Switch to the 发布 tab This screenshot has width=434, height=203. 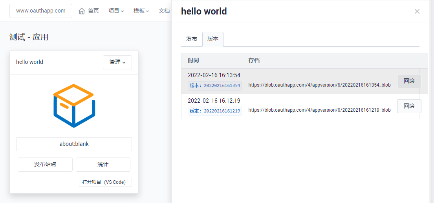click(192, 39)
